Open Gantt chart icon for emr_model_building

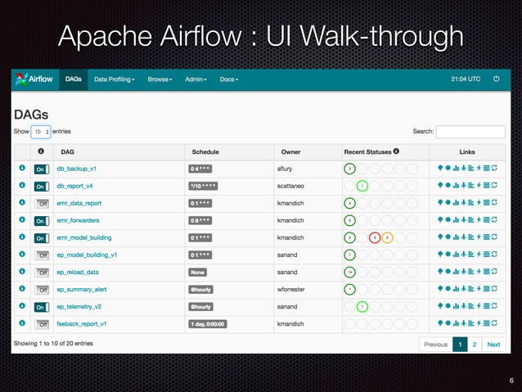click(x=471, y=237)
